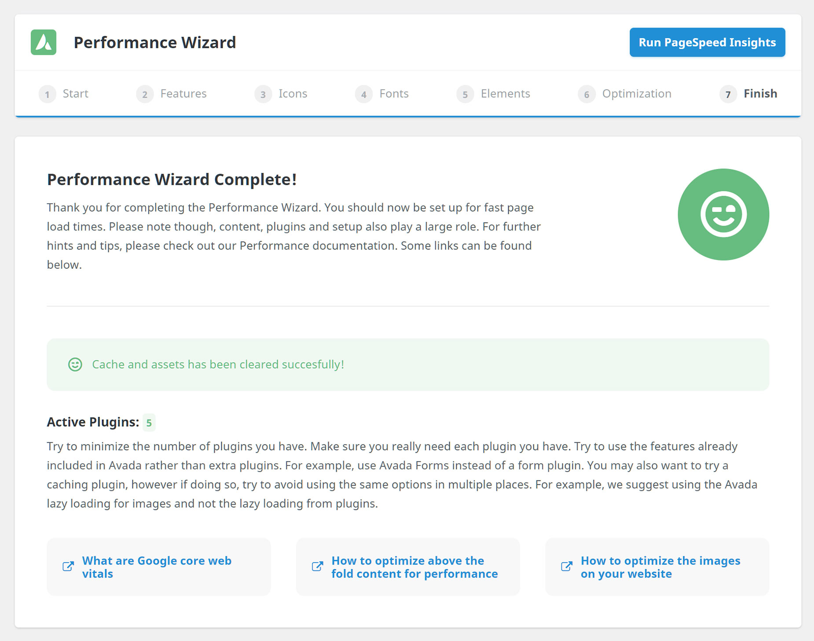Select the Finish step tab
The width and height of the screenshot is (814, 641).
(x=748, y=94)
